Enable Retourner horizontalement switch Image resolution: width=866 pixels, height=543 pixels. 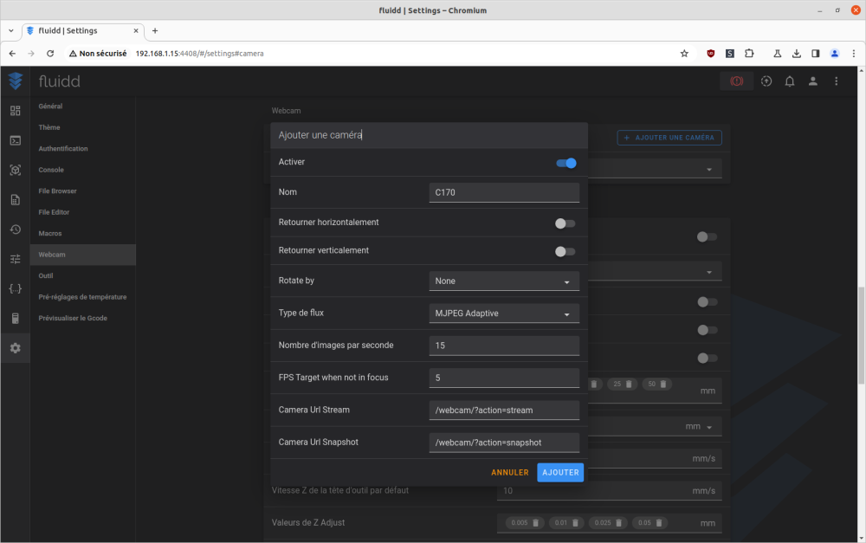tap(565, 223)
